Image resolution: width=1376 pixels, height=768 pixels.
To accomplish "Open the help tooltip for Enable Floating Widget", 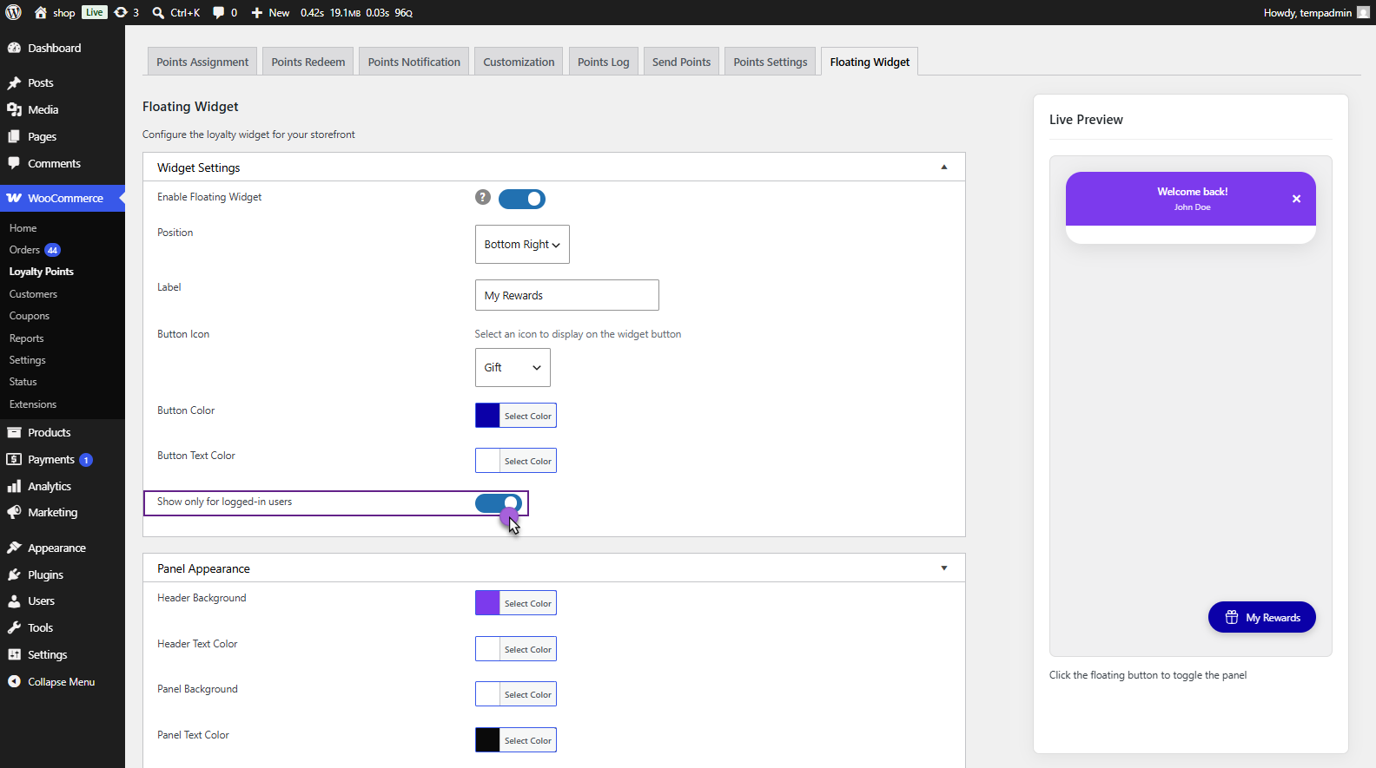I will tap(483, 197).
